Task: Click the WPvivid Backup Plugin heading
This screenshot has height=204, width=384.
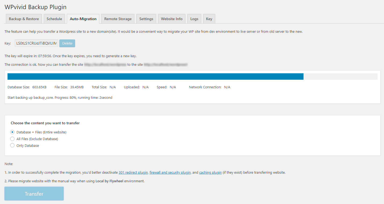Action: tap(35, 7)
